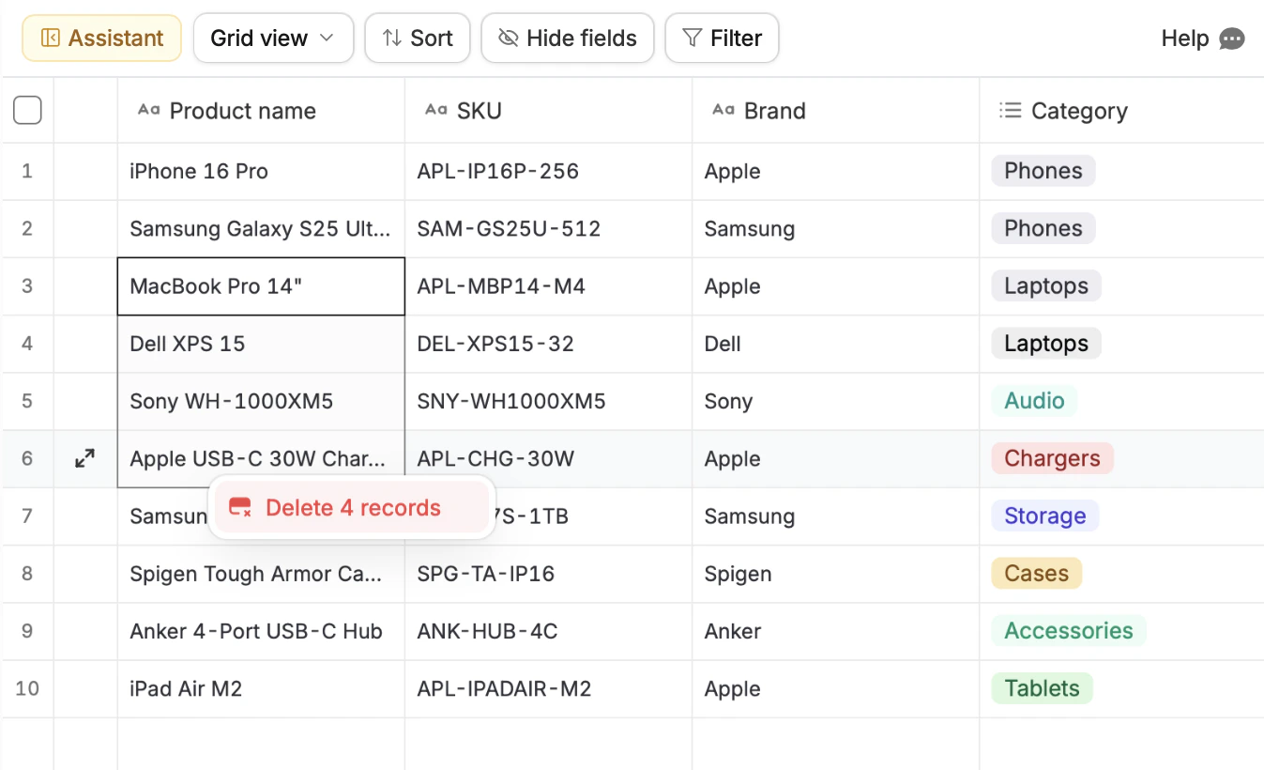This screenshot has height=770, width=1264.
Task: Click the Storage category tag
Action: [x=1045, y=516]
